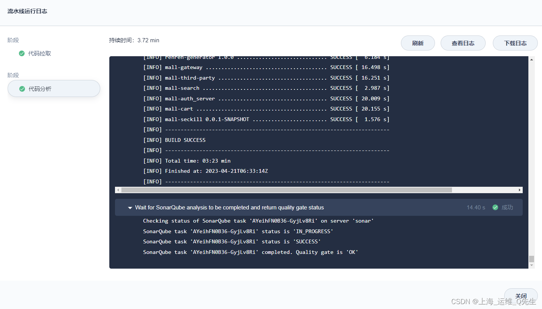
Task: Click the vertical scrollbar down arrow
Action: click(532, 266)
